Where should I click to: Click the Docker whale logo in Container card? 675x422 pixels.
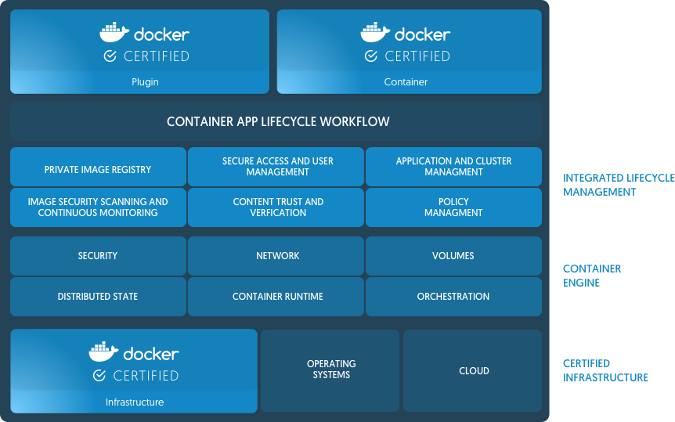[x=375, y=32]
